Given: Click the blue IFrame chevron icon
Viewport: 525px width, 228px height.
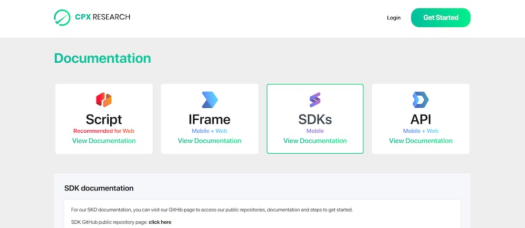Looking at the screenshot, I should coord(209,100).
